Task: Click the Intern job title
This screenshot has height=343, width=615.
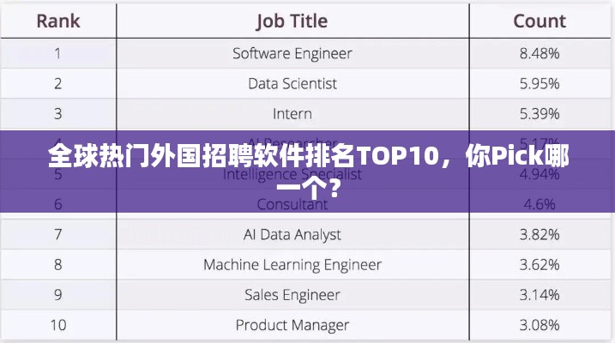Action: coord(292,113)
